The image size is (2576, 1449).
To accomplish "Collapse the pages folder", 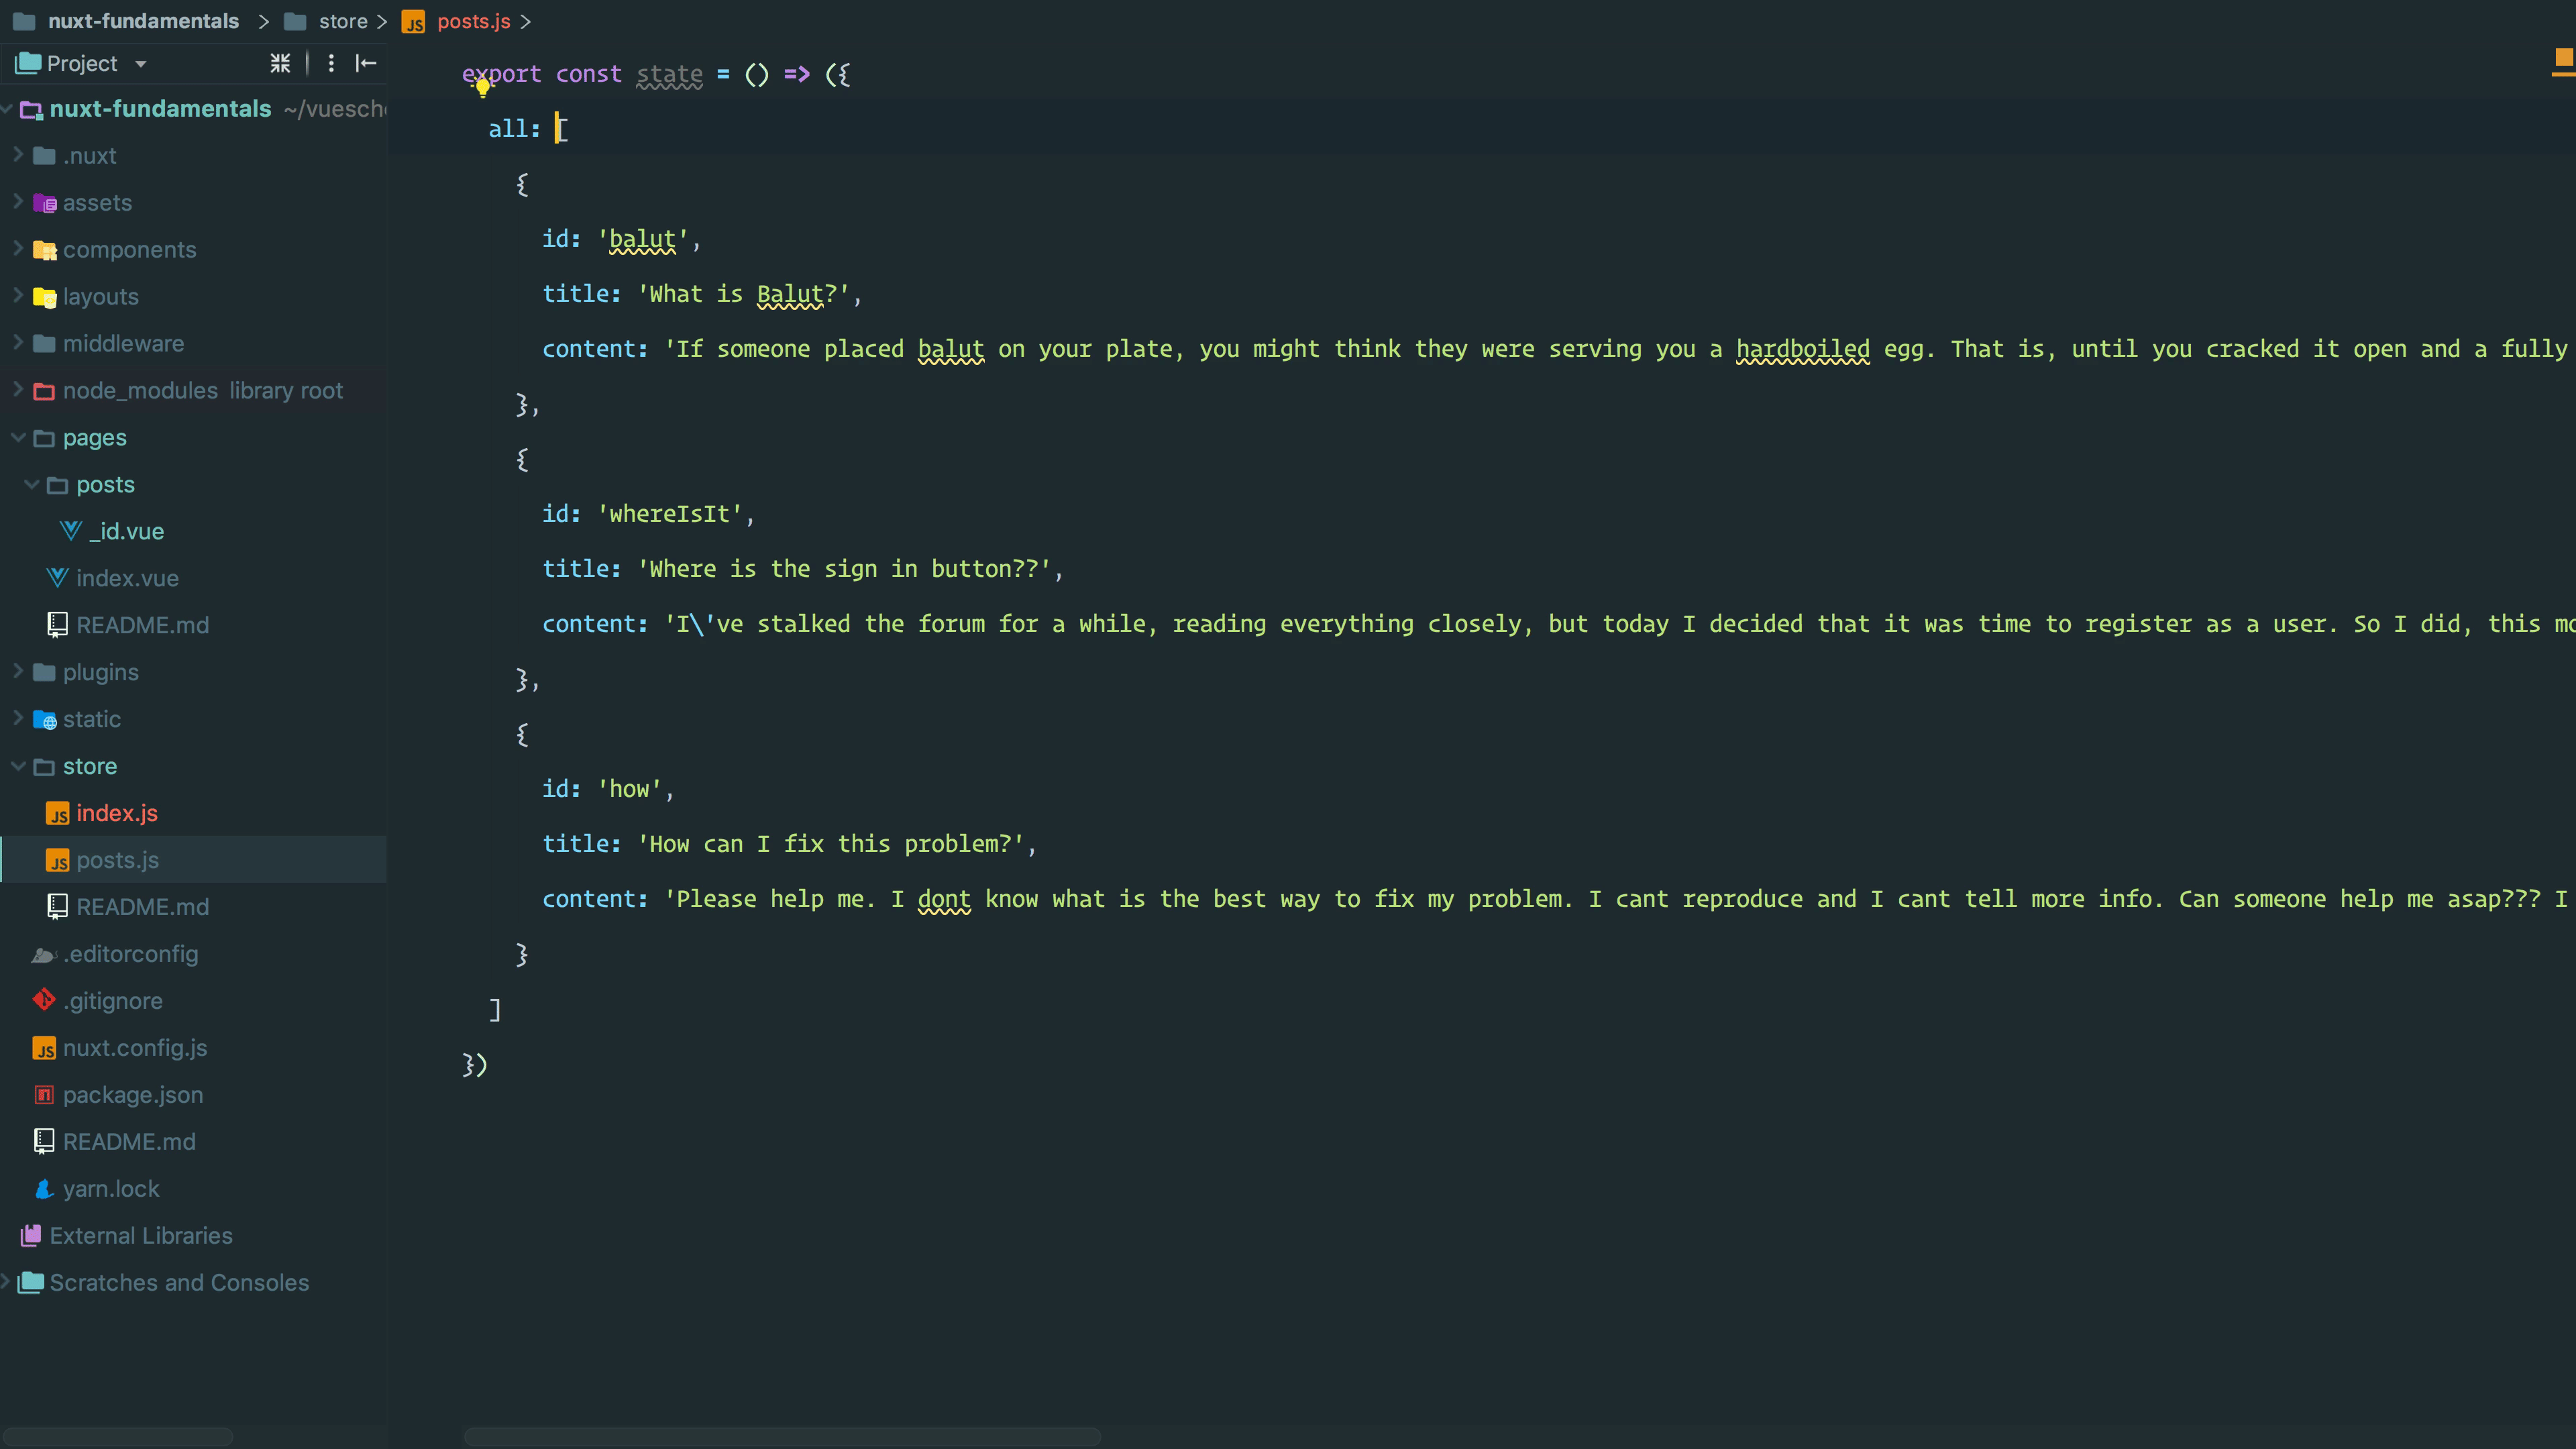I will tap(18, 437).
